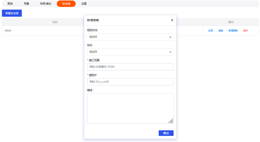
Task: Open the 规则方向 dropdown
Action: [x=130, y=37]
